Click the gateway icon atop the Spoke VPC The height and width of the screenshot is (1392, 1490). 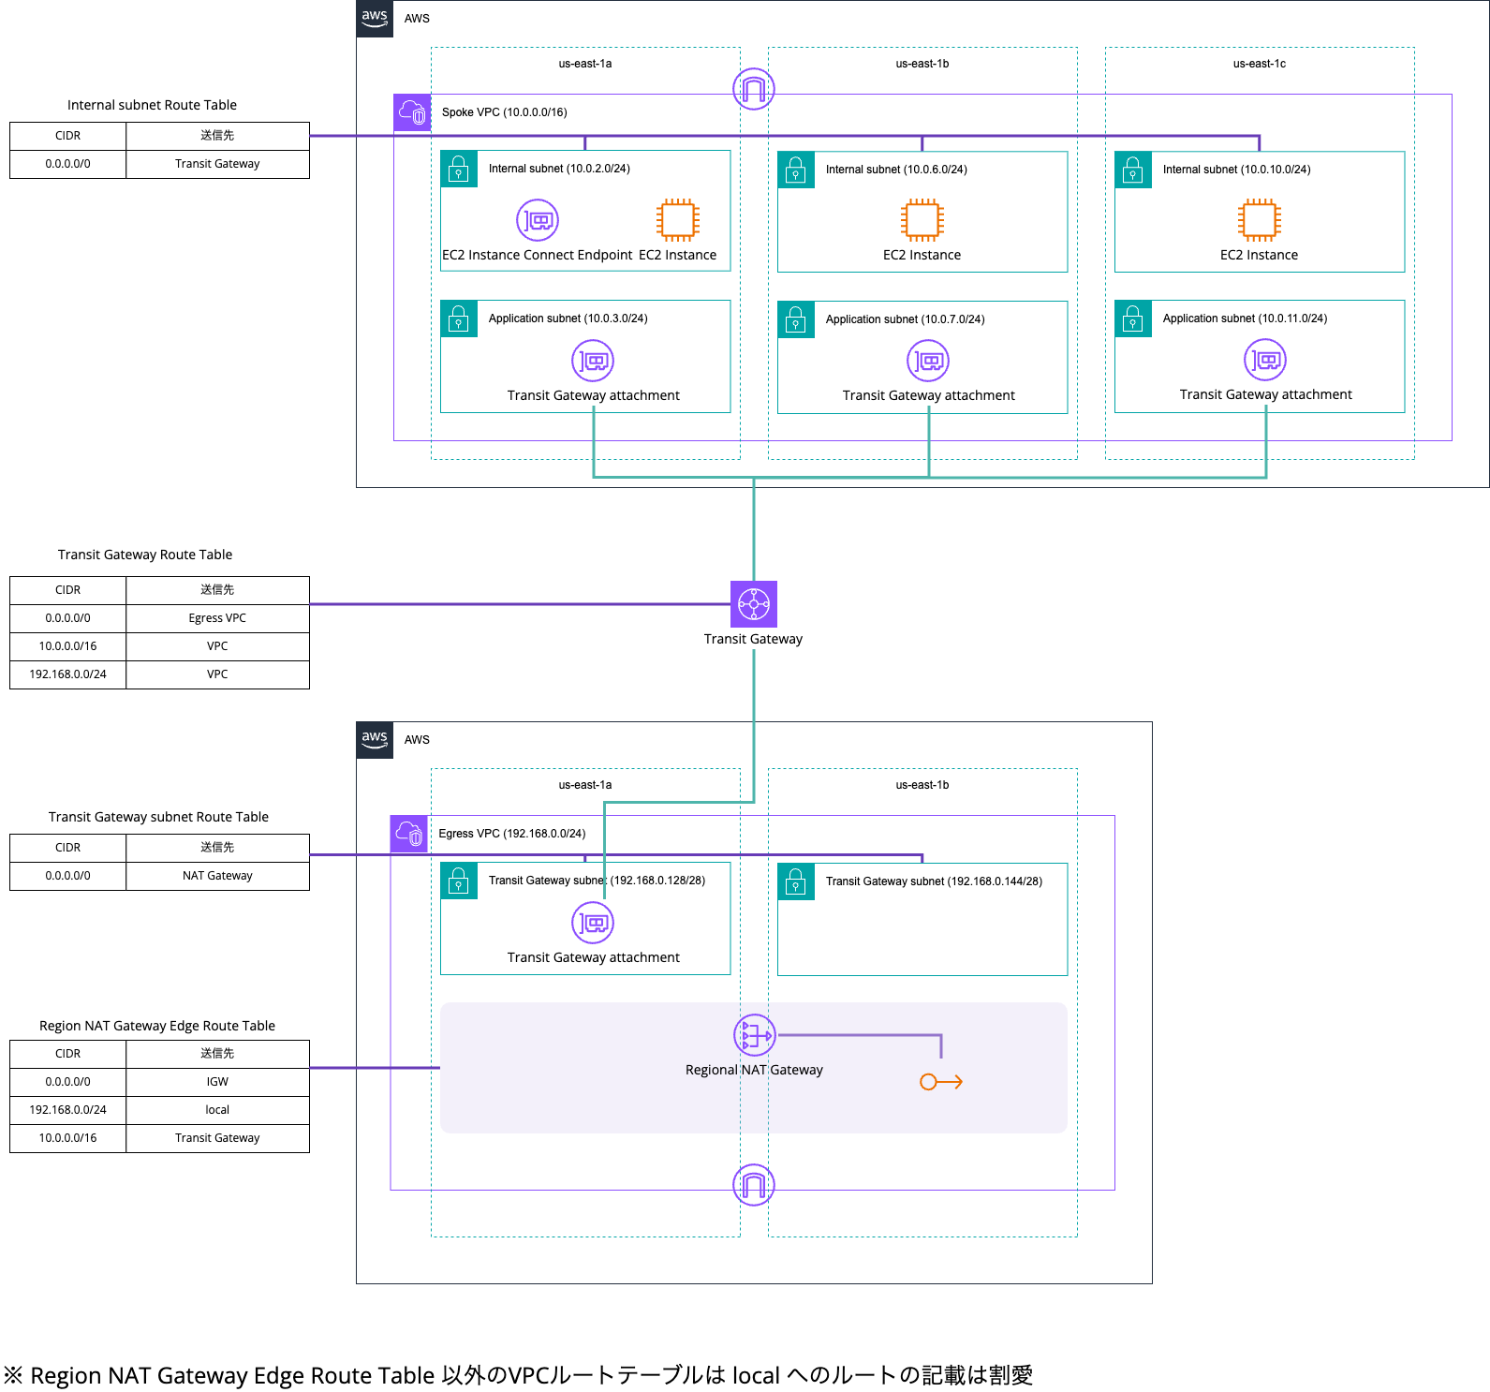pos(754,89)
